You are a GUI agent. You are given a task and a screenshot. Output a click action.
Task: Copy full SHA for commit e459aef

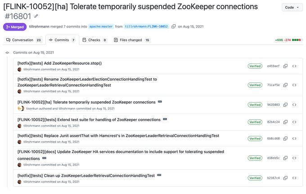[285, 66]
